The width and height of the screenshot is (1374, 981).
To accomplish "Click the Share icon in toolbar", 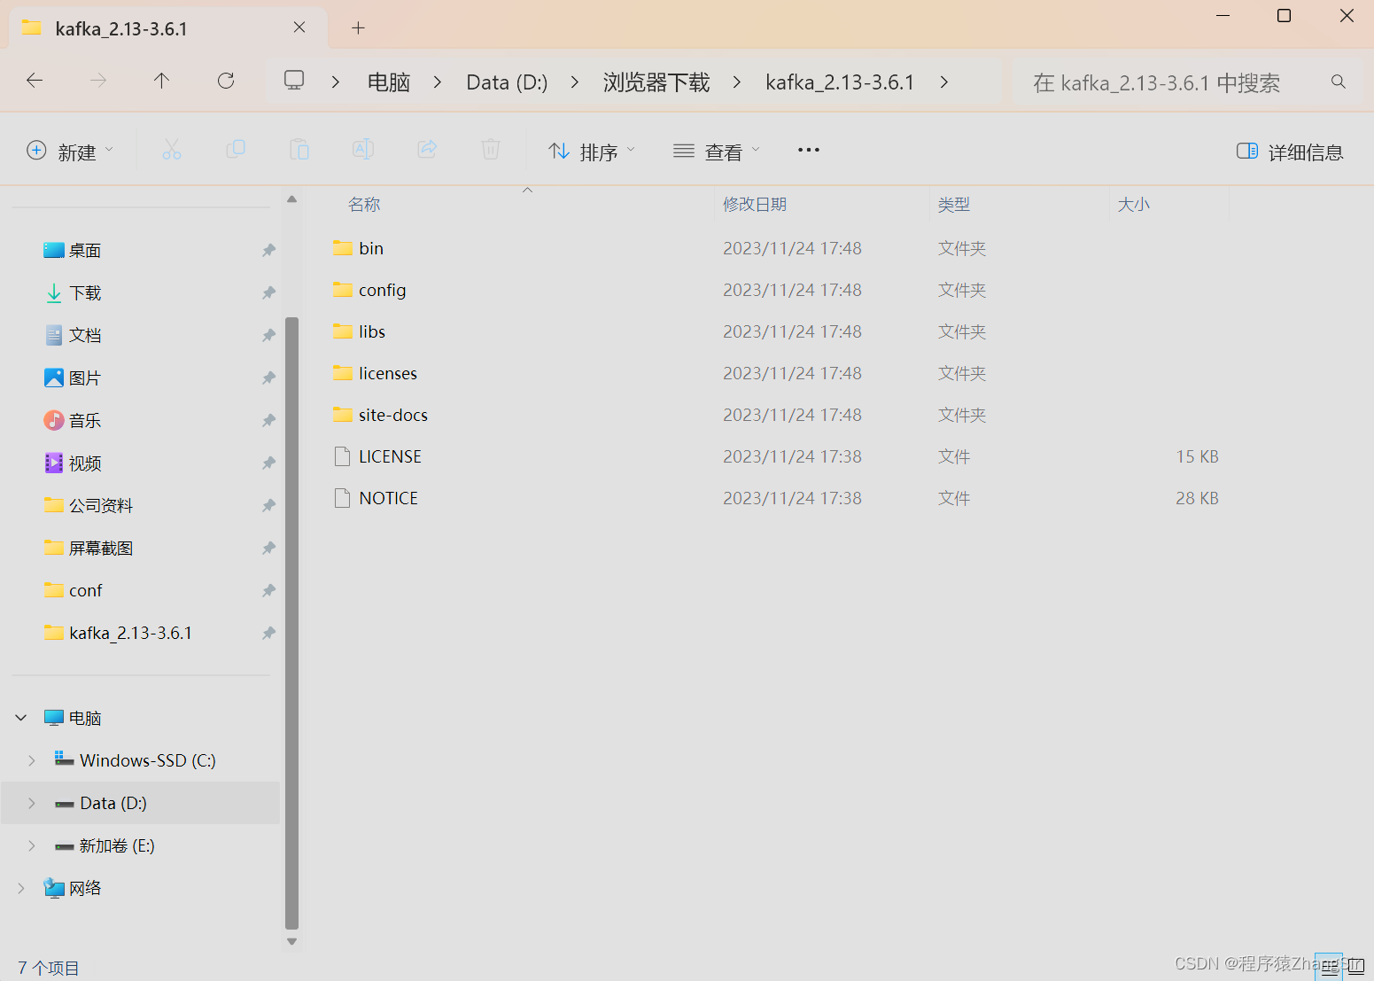I will 427,150.
